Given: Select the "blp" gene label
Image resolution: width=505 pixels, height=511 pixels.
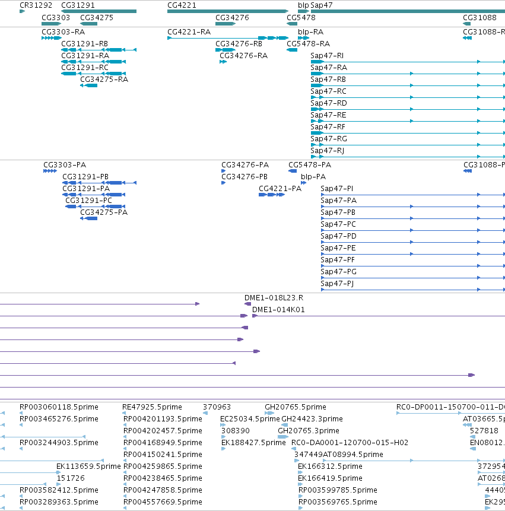Looking at the screenshot, I should [x=303, y=5].
